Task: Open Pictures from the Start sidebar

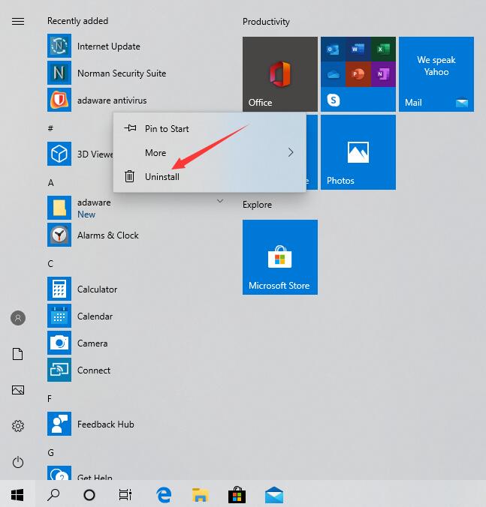Action: coord(18,390)
